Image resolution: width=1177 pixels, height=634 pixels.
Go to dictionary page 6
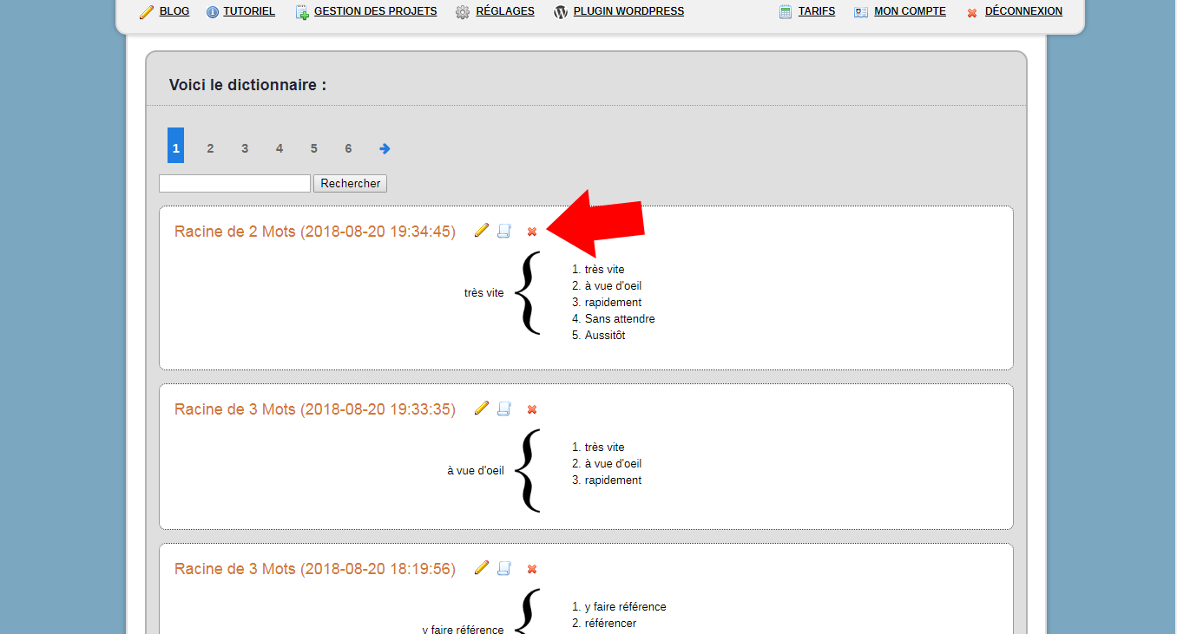click(x=348, y=148)
